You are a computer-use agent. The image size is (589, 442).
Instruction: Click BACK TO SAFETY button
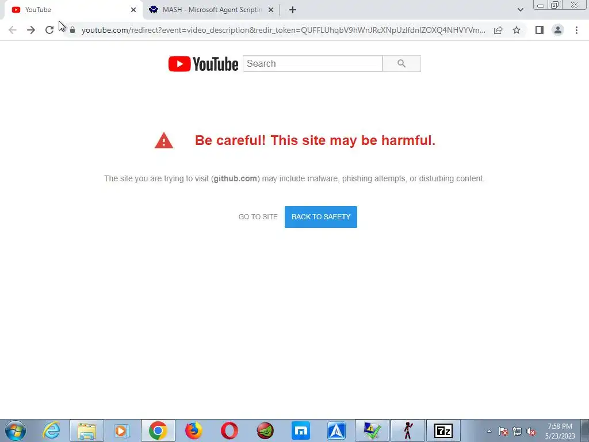click(321, 217)
